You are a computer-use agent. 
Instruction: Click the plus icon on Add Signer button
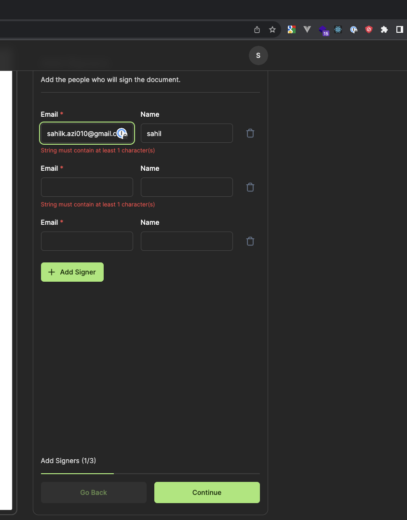52,272
